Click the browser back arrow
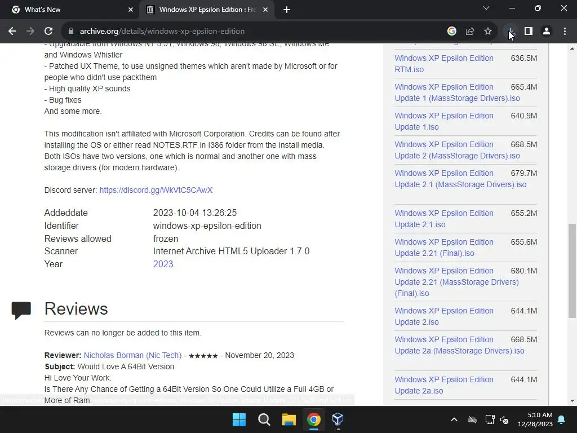Image resolution: width=577 pixels, height=433 pixels. [12, 32]
